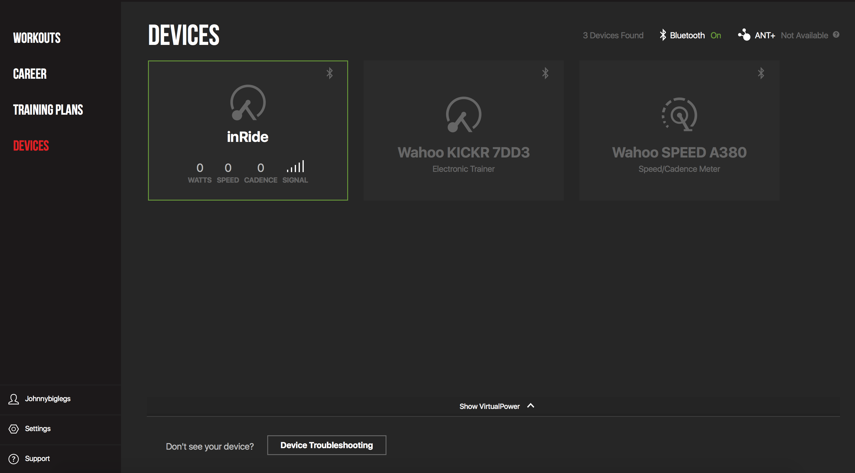Click the ANT+ logo icon

(744, 34)
